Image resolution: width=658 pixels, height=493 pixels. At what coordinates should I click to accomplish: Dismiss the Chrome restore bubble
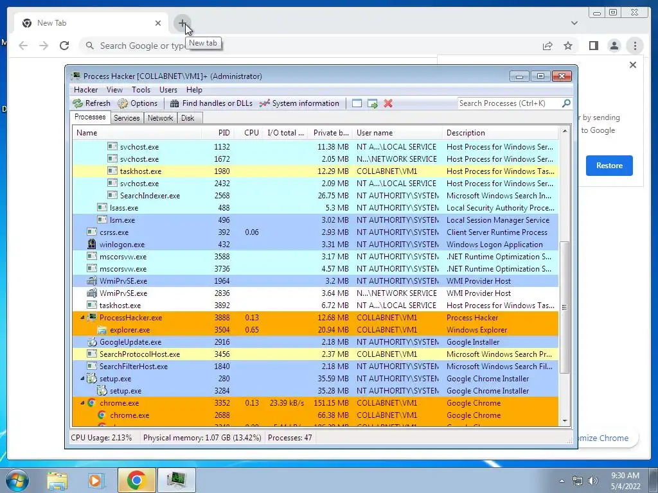(633, 65)
